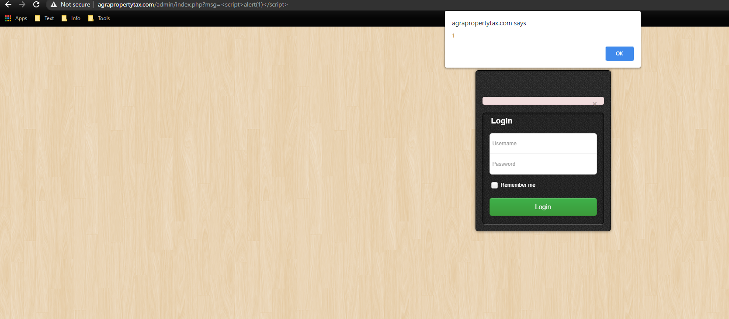
Task: Go forward with the browser forward arrow
Action: 22,4
